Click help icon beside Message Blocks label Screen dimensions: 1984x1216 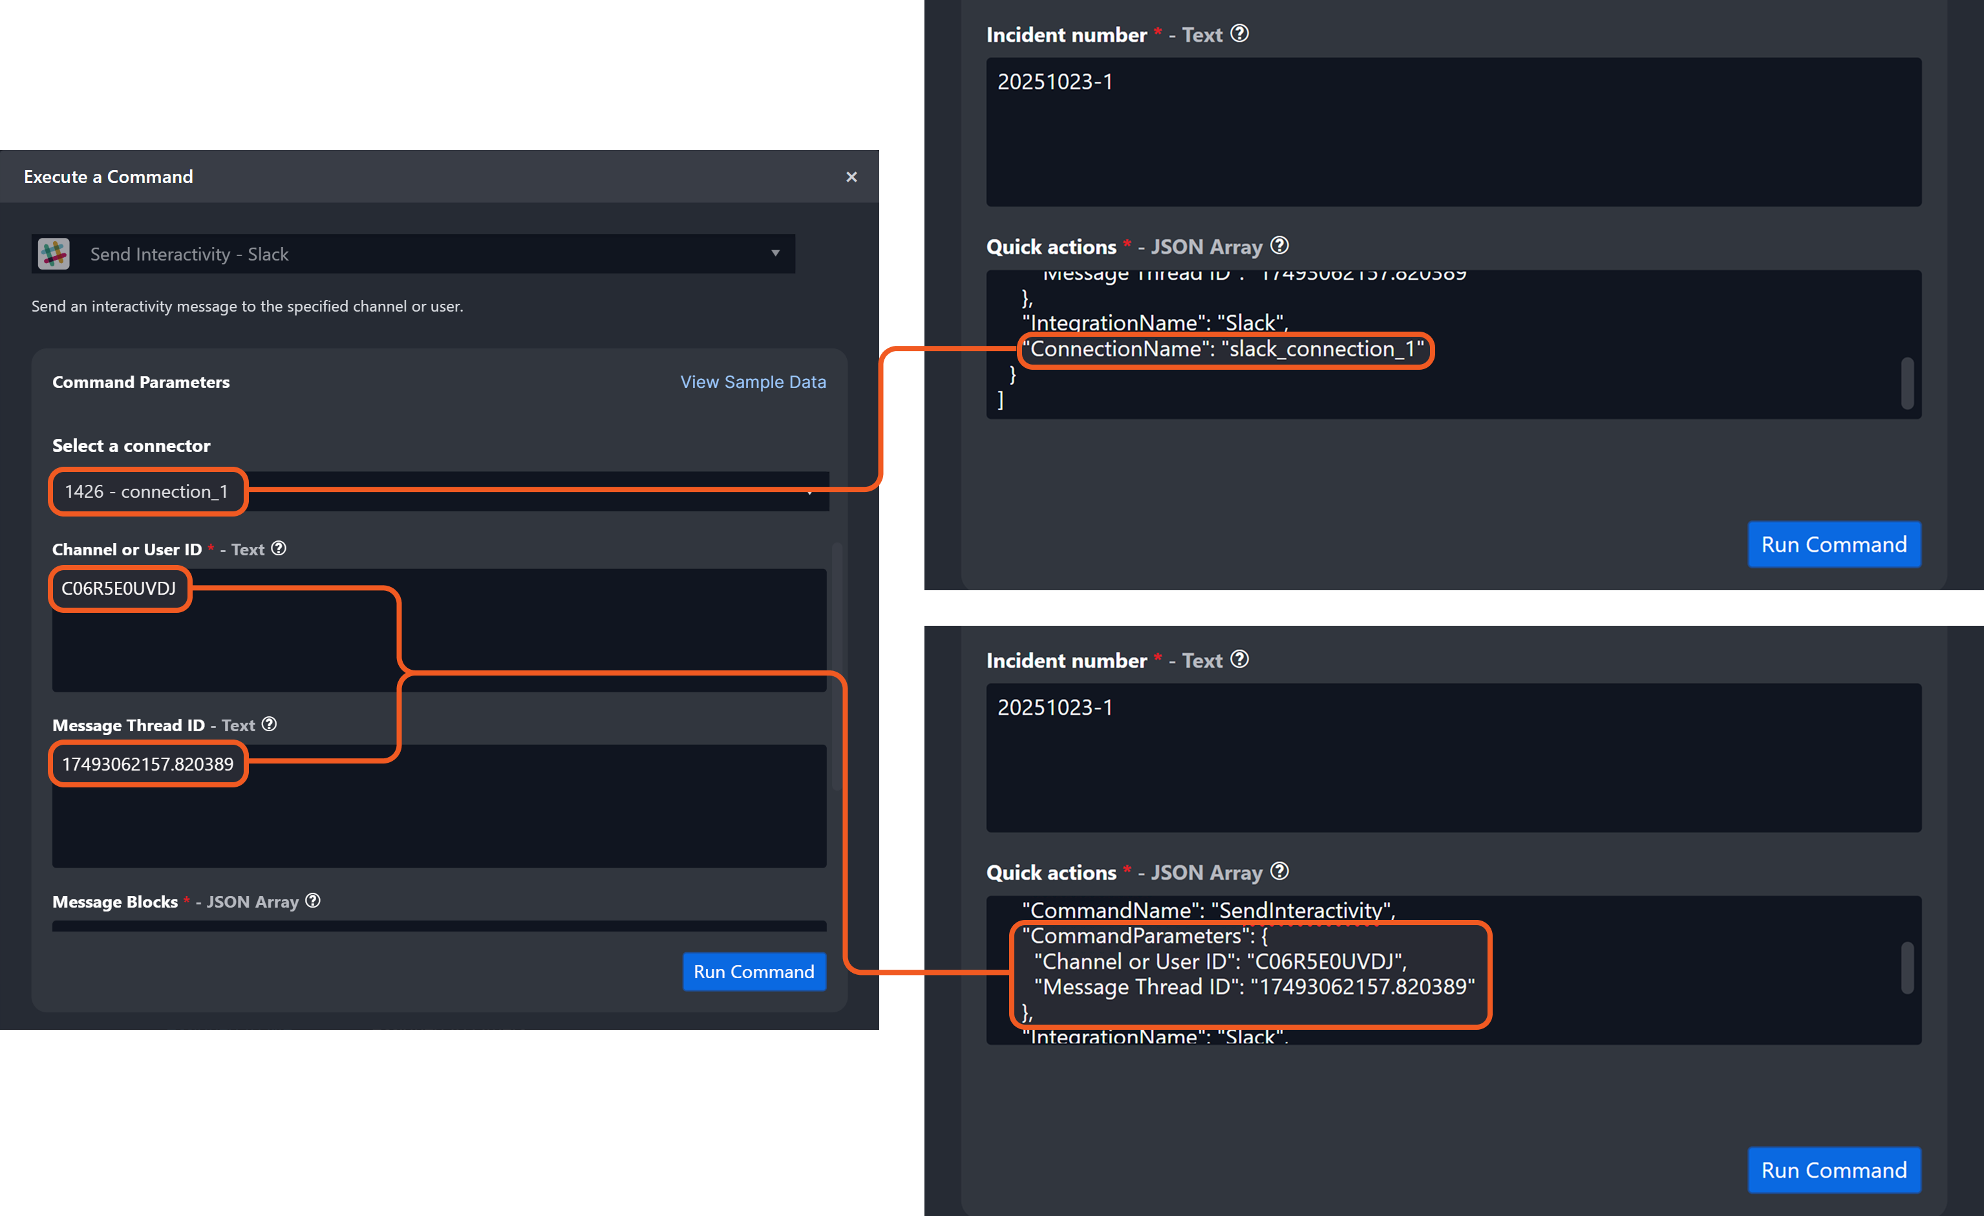pyautogui.click(x=314, y=901)
